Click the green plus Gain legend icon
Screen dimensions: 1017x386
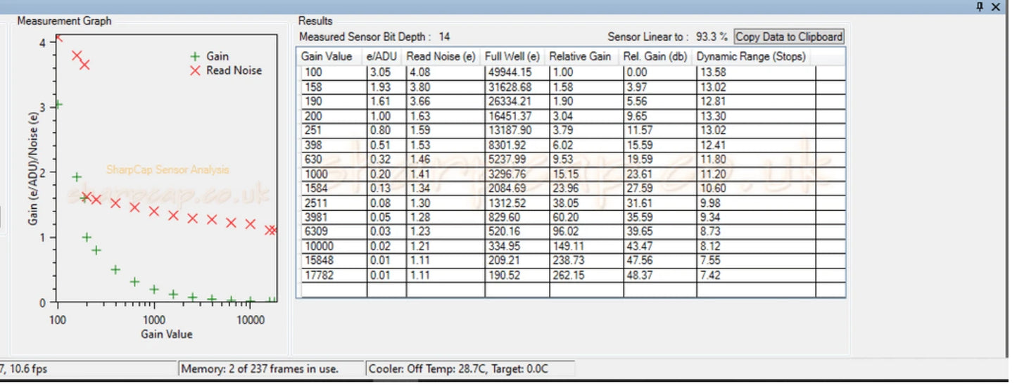pyautogui.click(x=195, y=56)
